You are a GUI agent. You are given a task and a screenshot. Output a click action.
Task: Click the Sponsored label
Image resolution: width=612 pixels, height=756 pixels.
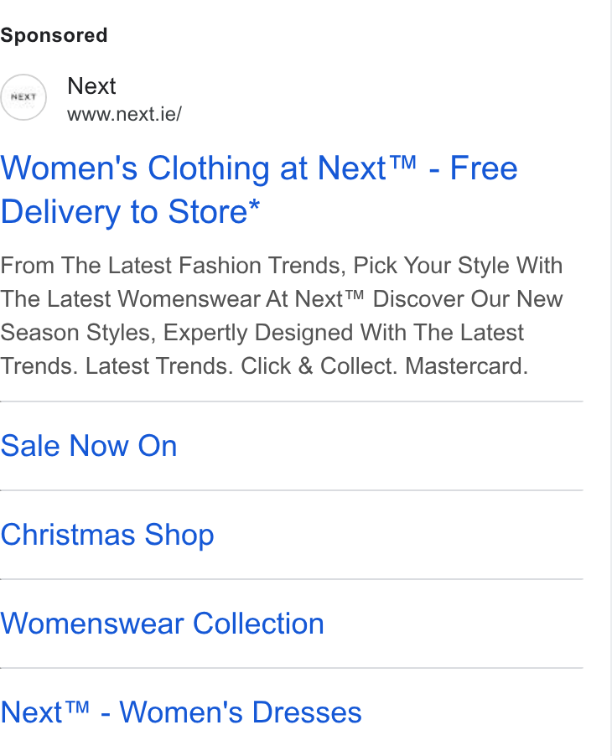[x=54, y=35]
